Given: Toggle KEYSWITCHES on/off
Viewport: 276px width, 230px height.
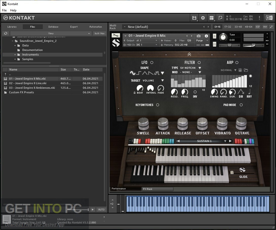Looking at the screenshot, I should coord(157,105).
